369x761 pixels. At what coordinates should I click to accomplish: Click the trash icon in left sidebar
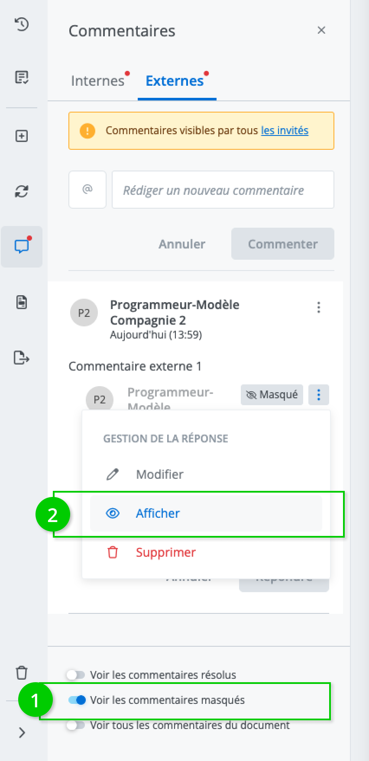22,673
